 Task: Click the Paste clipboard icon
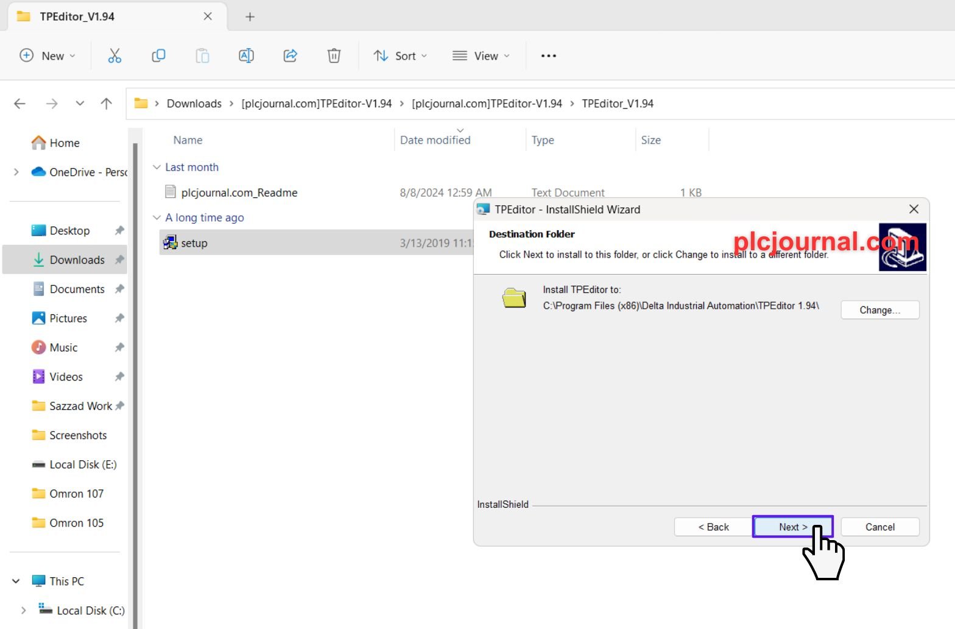(202, 55)
